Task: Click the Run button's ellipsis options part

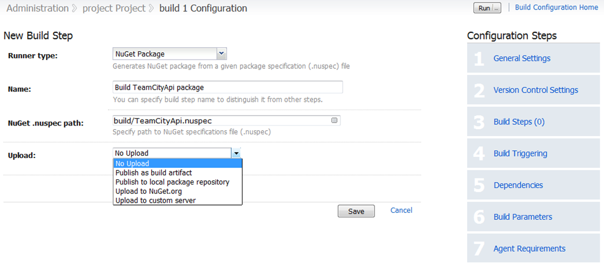Action: point(497,8)
